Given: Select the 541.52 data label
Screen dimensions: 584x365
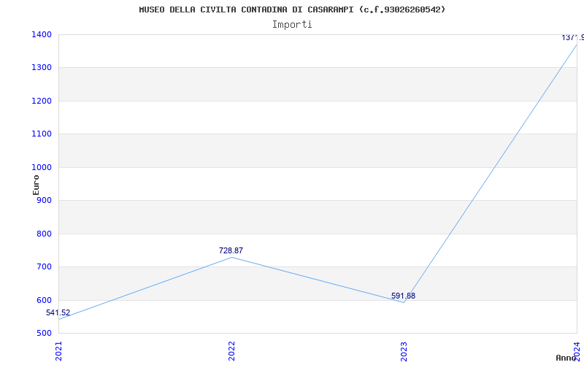Looking at the screenshot, I should [58, 313].
